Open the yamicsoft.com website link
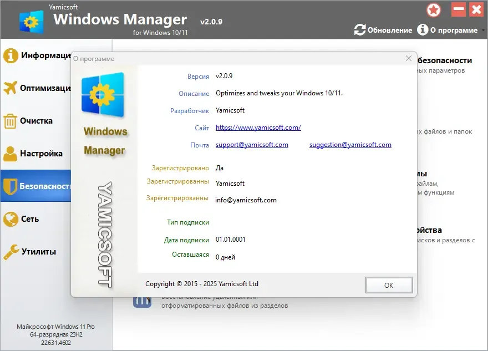Image resolution: width=488 pixels, height=351 pixels. (258, 128)
